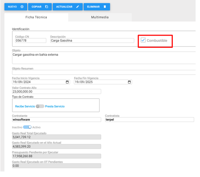Screen dimensions: 200x177
Task: Click the Contratante field showing winsoftware
Action: pos(57,120)
